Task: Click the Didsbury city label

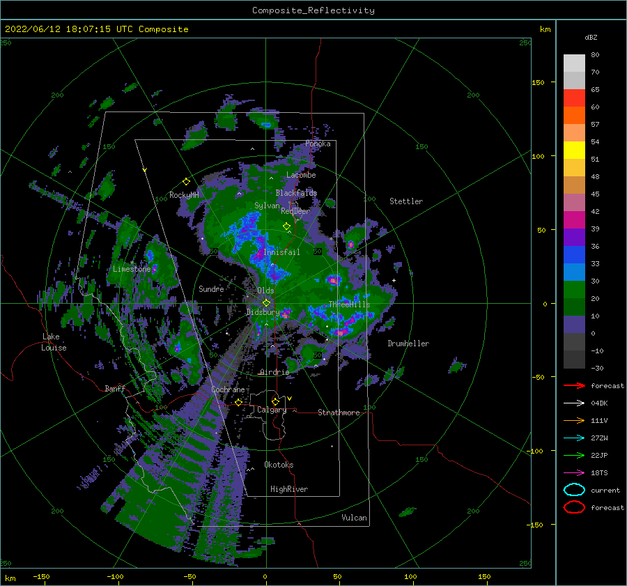Action: click(x=263, y=312)
